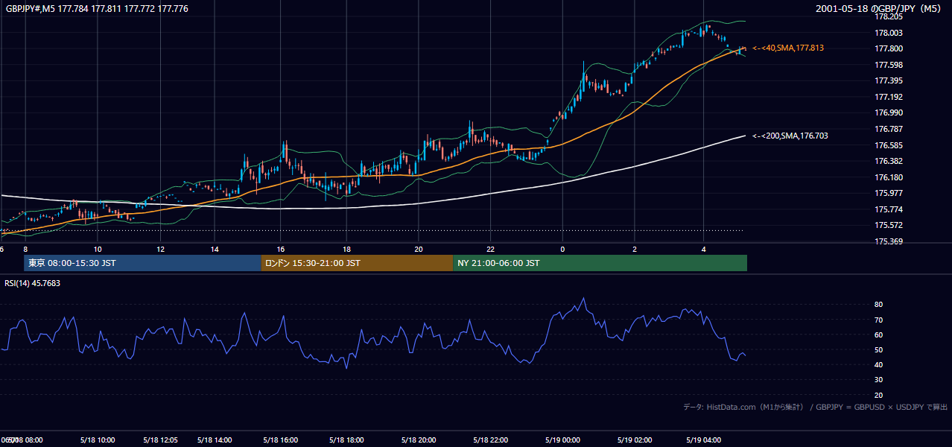The image size is (952, 447).
Task: Click the 5/18 20:00 bottom date label
Action: (x=418, y=440)
